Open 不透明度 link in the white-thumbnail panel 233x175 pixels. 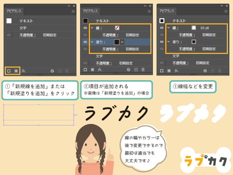(x=28, y=35)
